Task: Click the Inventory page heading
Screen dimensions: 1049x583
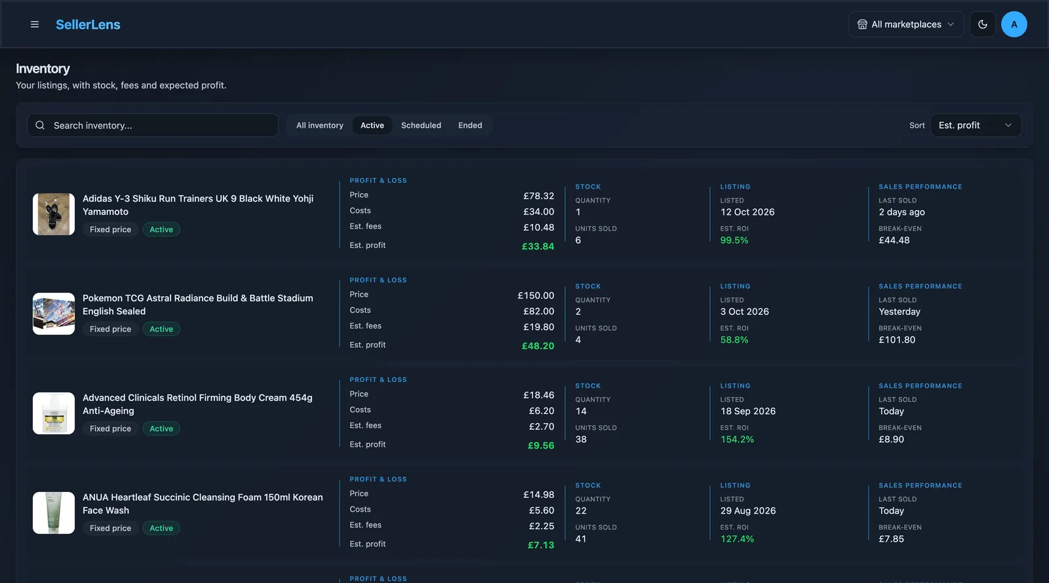Action: (43, 69)
